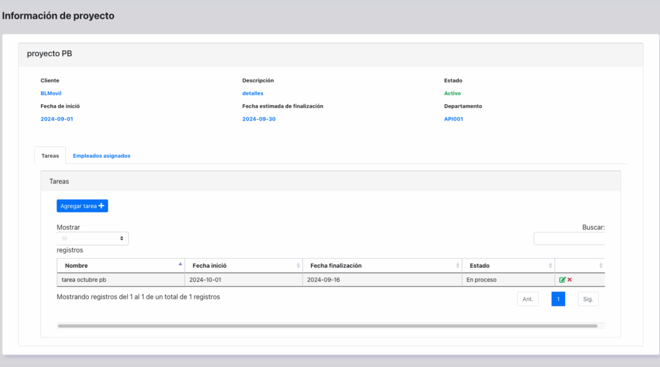Select the 2024-10-01 start date cell
660x367 pixels.
tap(244, 279)
